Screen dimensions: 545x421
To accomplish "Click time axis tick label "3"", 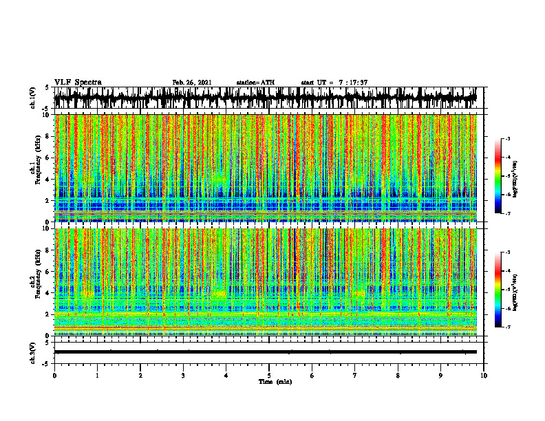I will (x=183, y=376).
